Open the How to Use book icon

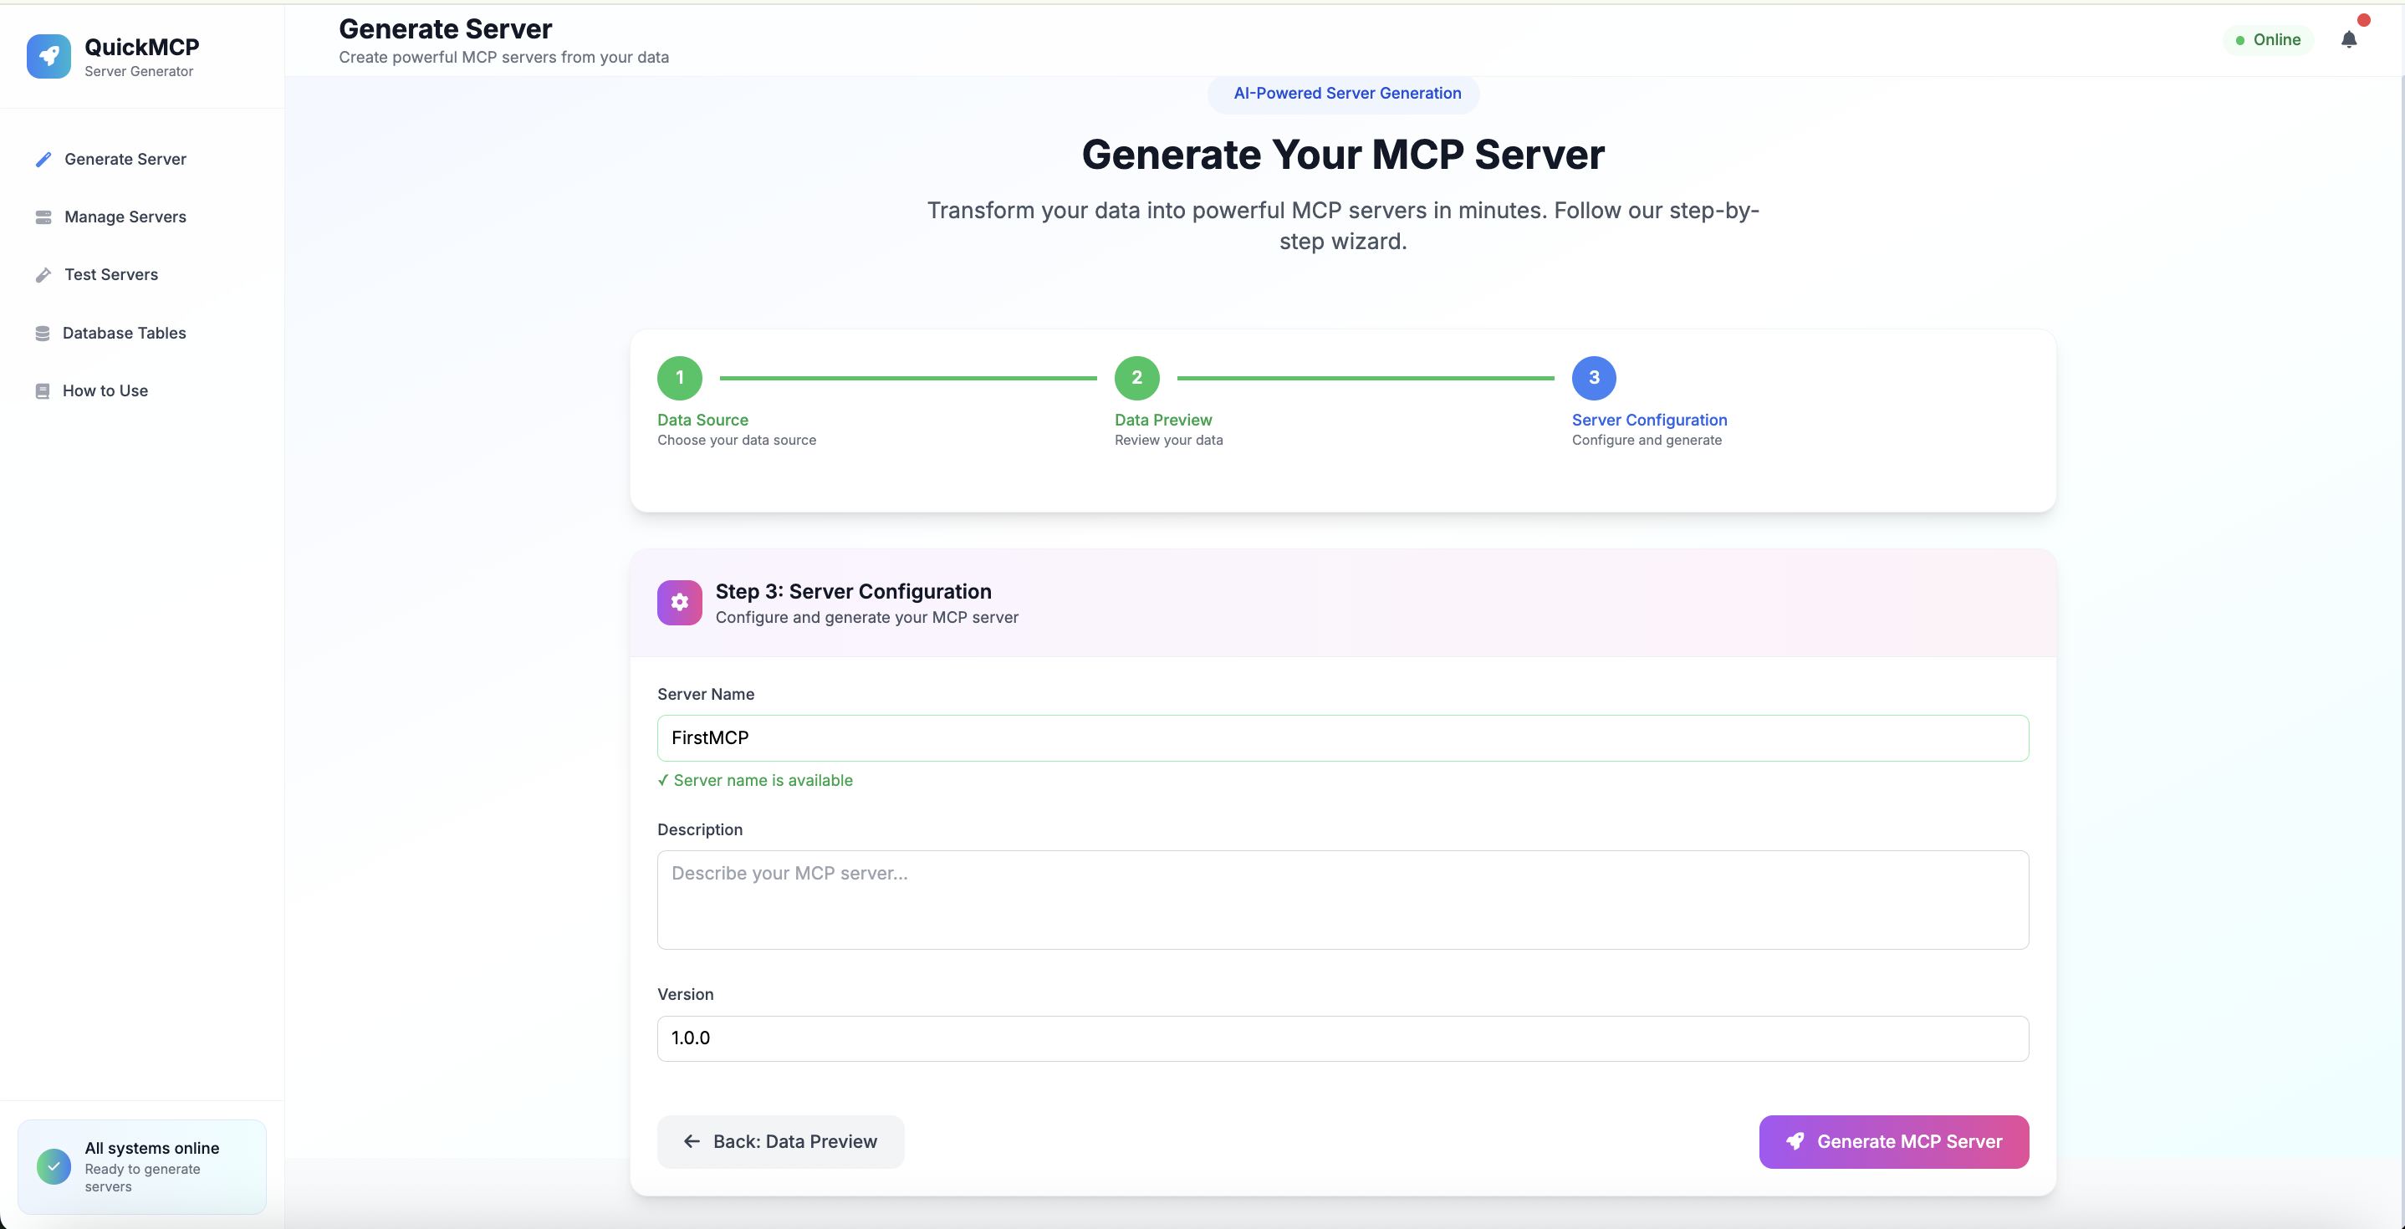[43, 390]
